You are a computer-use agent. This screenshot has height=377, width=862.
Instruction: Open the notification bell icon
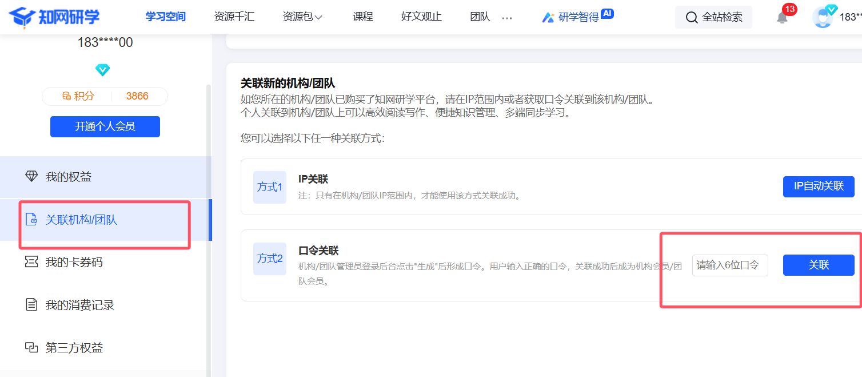782,17
